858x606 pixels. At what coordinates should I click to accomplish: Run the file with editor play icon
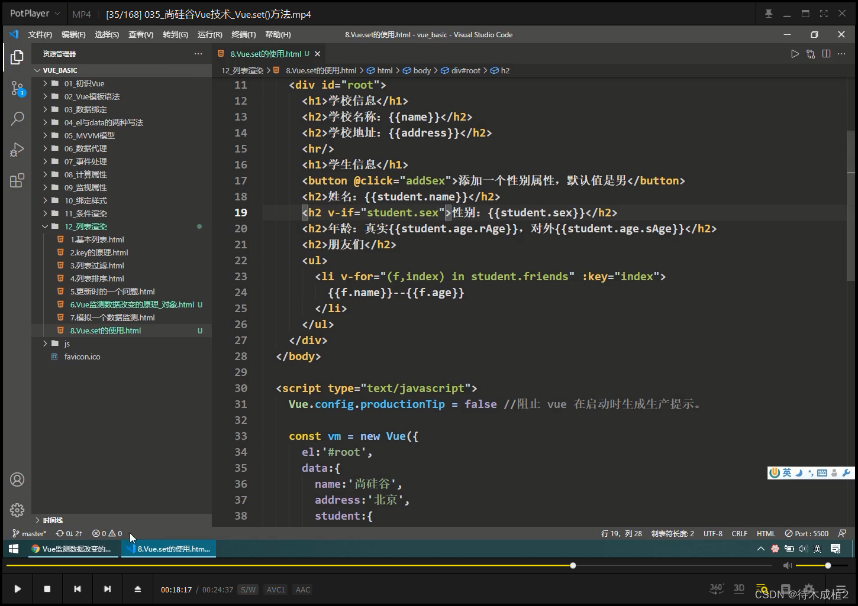795,54
